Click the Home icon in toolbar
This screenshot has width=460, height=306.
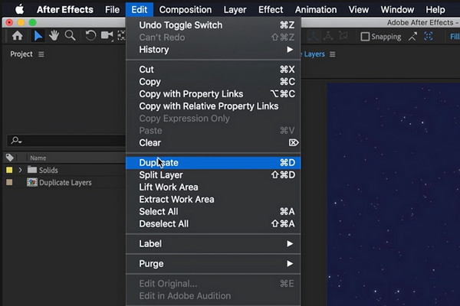(x=18, y=36)
